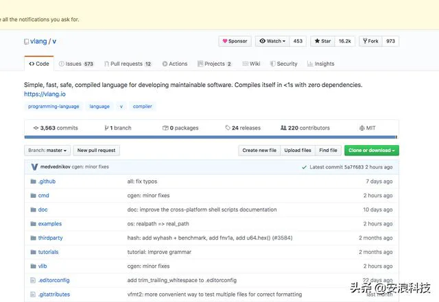Click the V avatar logo of medvednikov
Viewport: 439px width, 302px height.
[34, 167]
